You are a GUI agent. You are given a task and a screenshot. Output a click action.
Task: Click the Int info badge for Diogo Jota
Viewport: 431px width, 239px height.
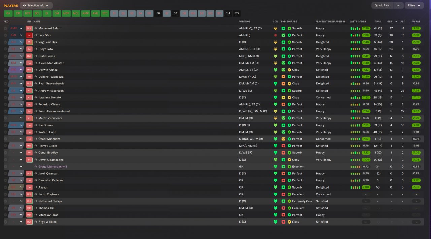(29, 49)
